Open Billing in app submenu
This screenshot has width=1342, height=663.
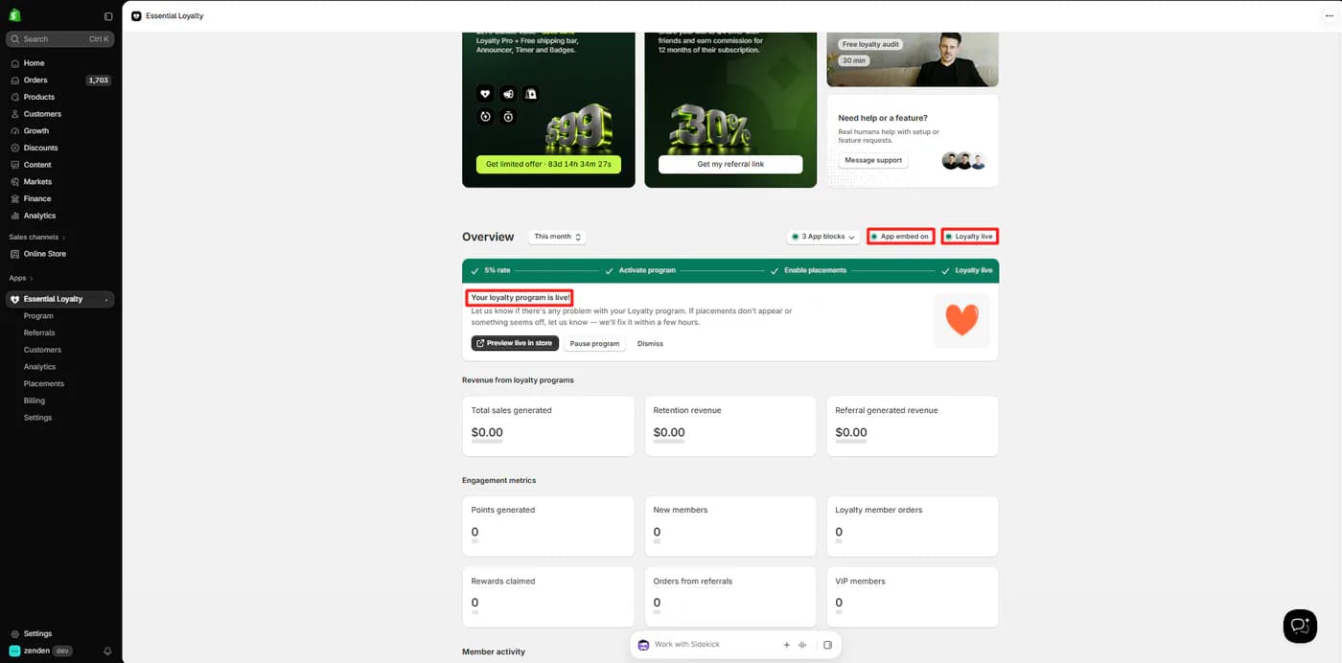[x=35, y=400]
